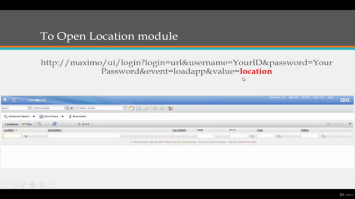This screenshot has width=355, height=199.
Task: Go to Previous Record green arrow
Action: [x=155, y=108]
